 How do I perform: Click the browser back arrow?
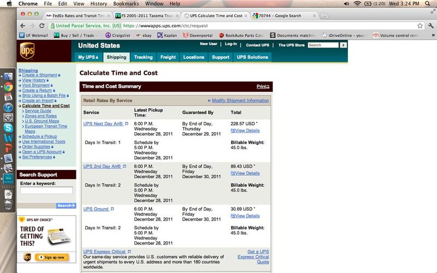click(x=22, y=26)
